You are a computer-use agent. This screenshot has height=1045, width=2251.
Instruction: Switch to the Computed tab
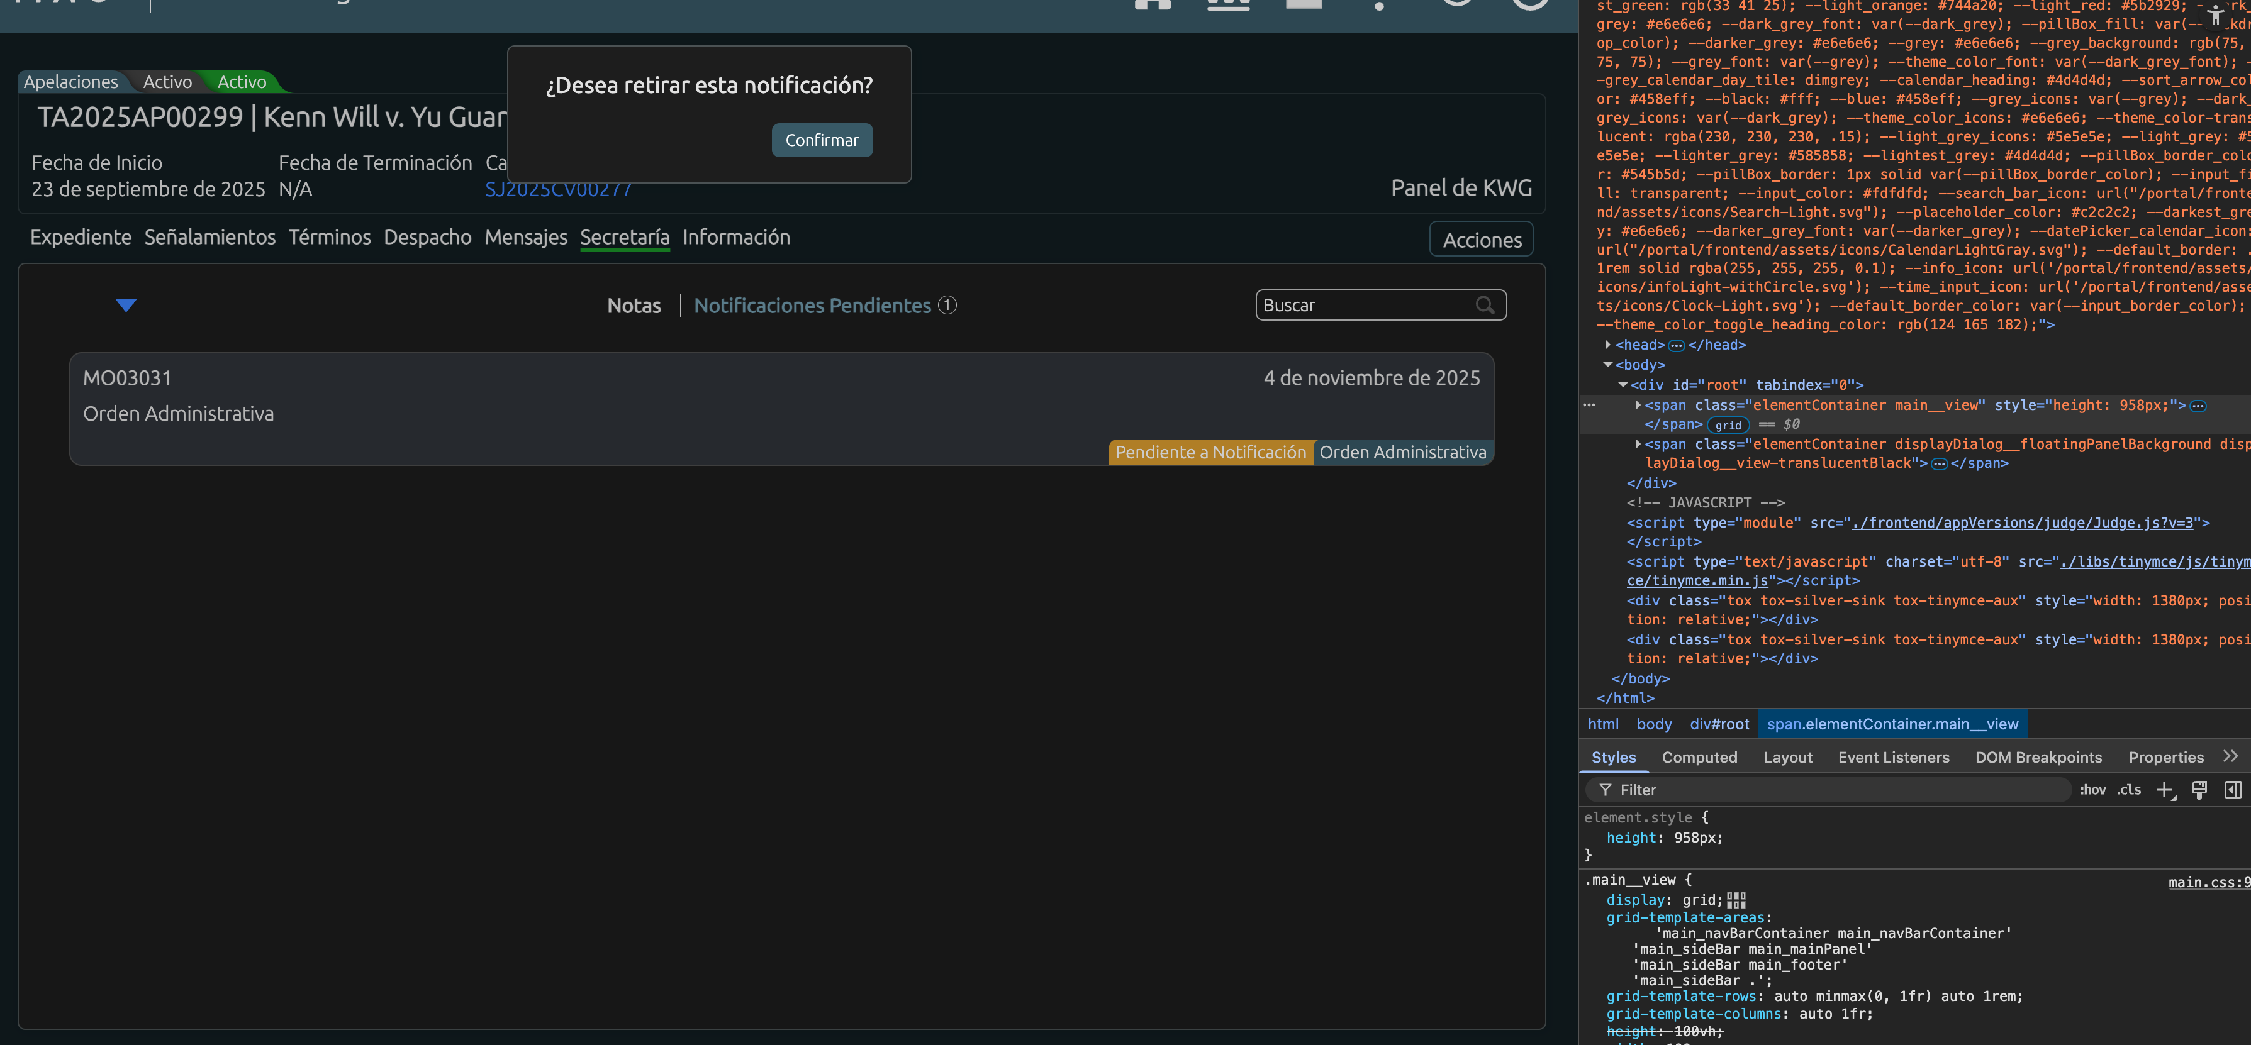pos(1699,758)
